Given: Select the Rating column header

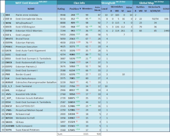Looking at the screenshot, I should coord(61,9).
